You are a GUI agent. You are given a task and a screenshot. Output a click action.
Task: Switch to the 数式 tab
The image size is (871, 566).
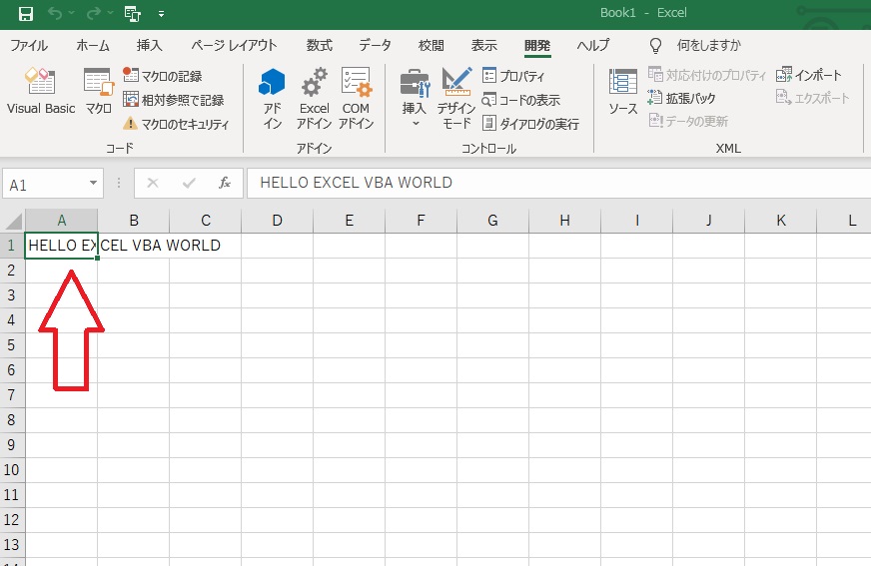pos(320,45)
